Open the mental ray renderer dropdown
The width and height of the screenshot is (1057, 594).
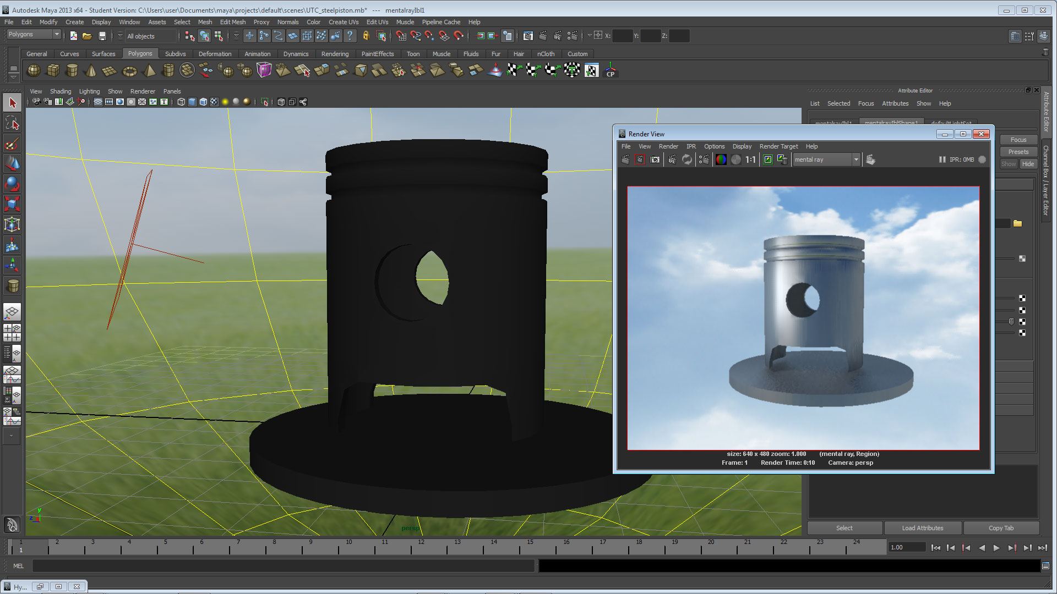[x=856, y=159]
